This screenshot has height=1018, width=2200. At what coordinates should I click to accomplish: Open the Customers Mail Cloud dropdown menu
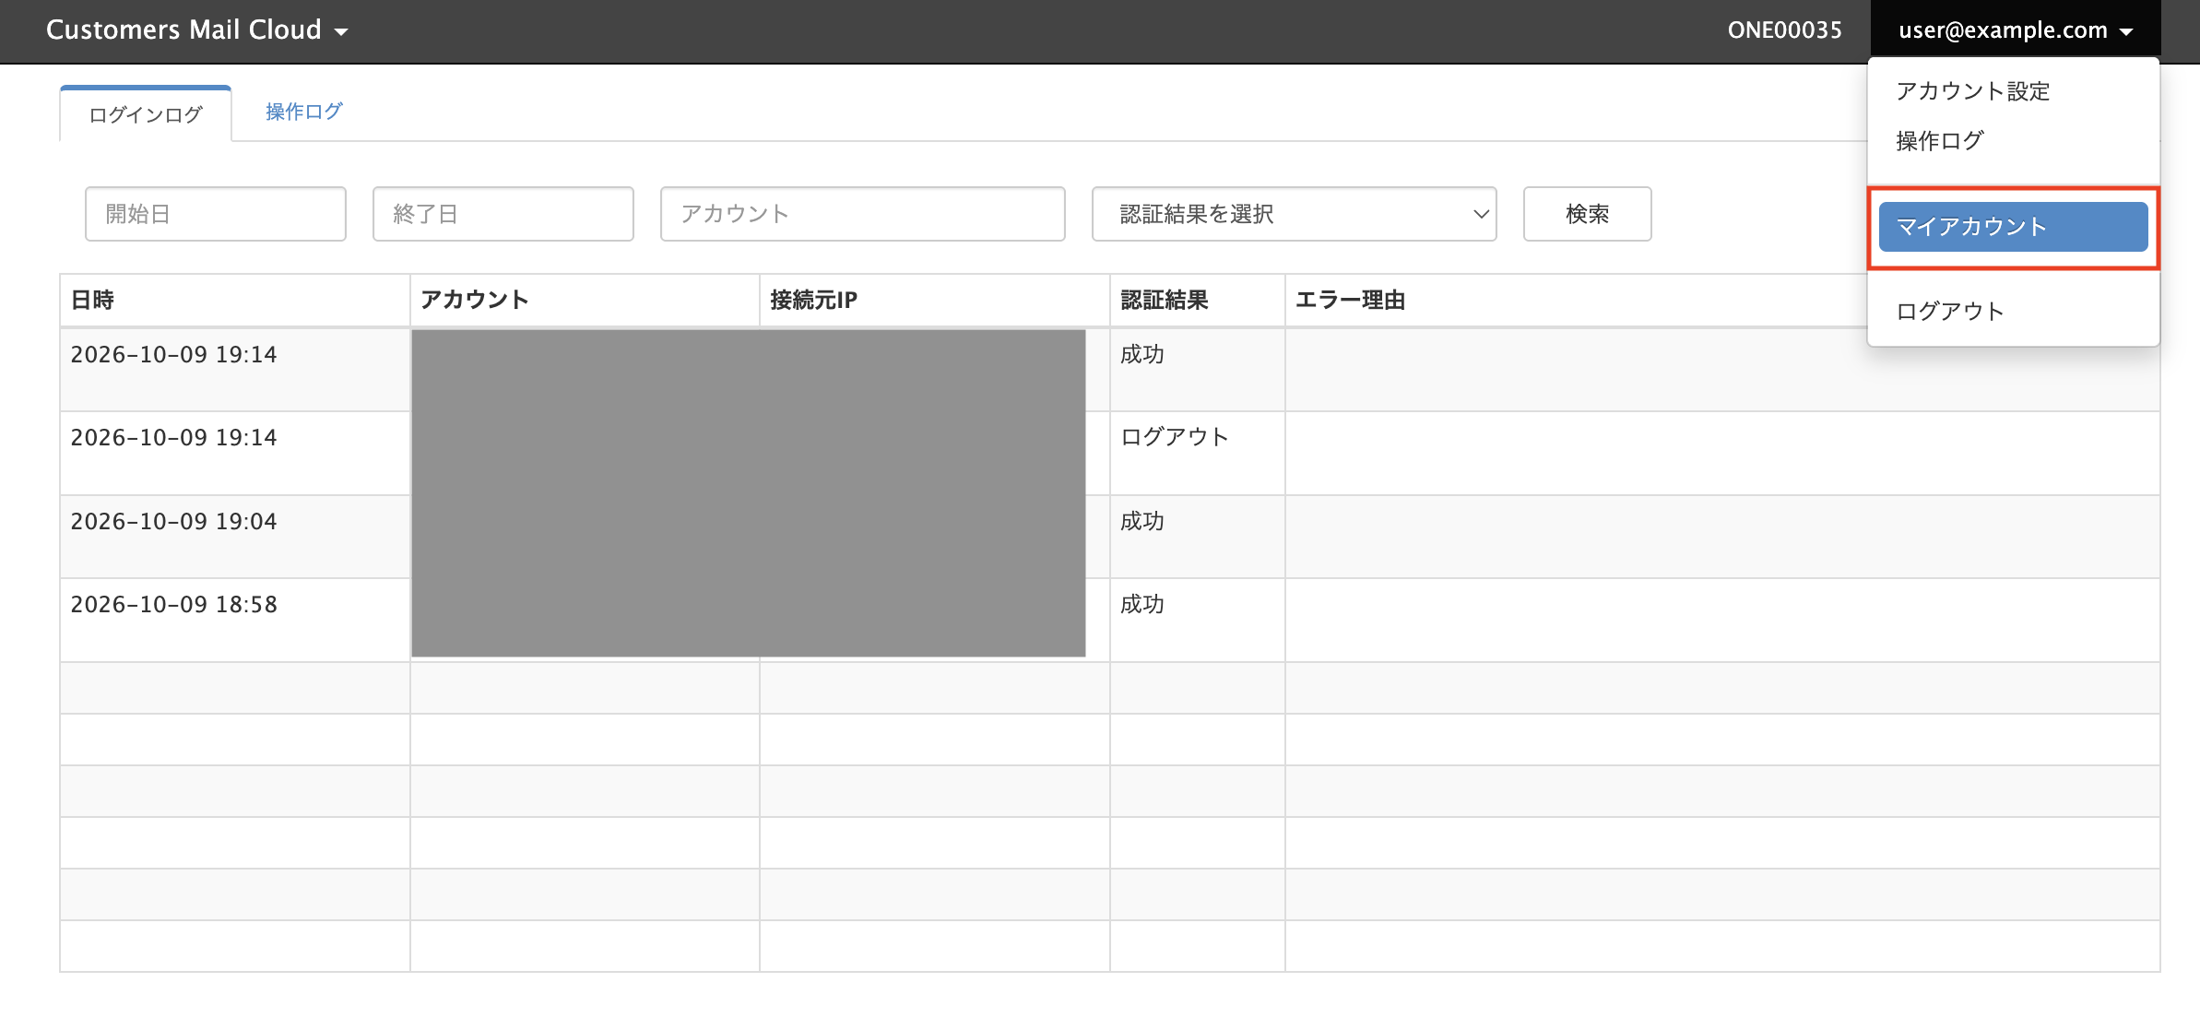click(x=196, y=30)
